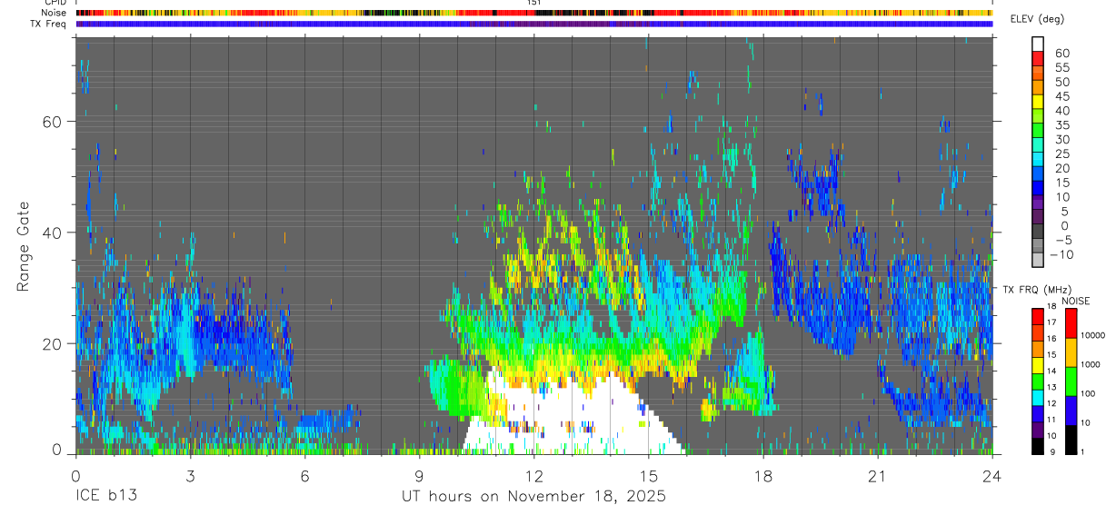Click the '50' label on ELEV colorbar
The image size is (1116, 515).
[1061, 82]
